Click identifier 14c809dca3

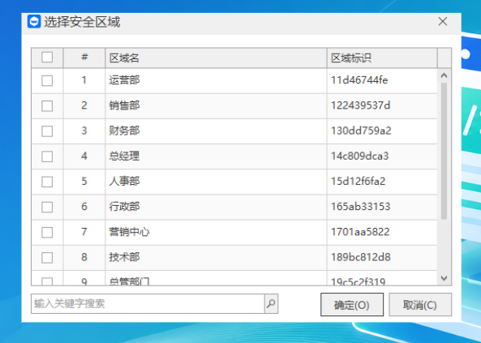pos(360,156)
